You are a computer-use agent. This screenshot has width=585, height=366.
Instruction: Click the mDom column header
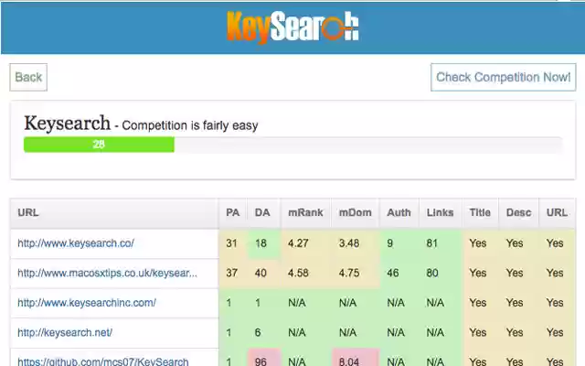click(356, 213)
